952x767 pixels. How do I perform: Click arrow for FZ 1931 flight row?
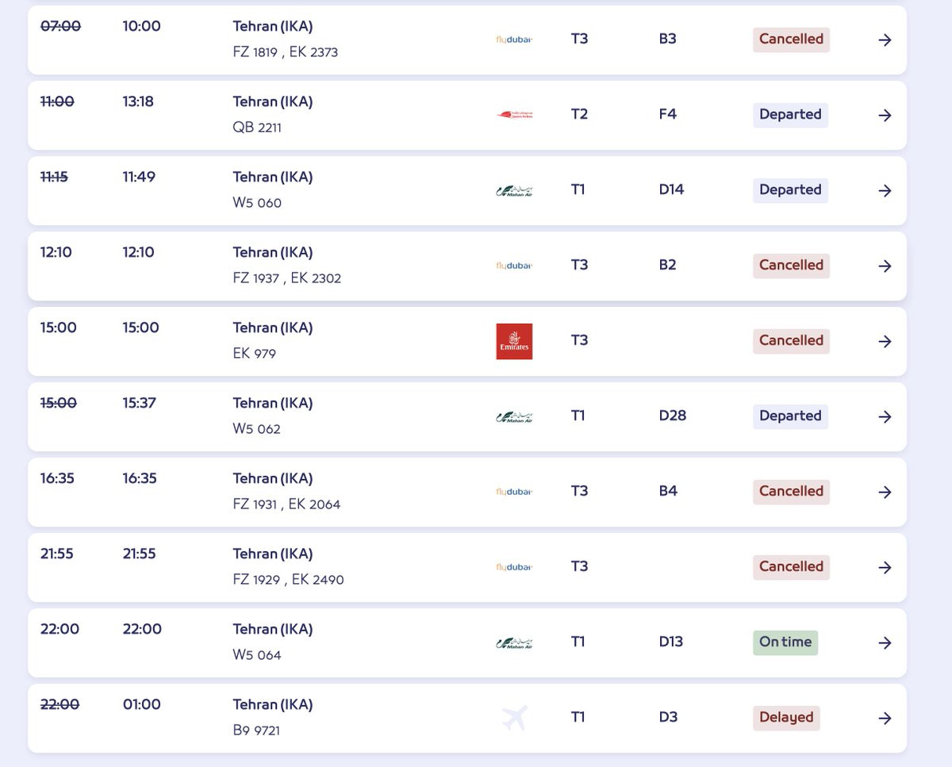click(885, 492)
